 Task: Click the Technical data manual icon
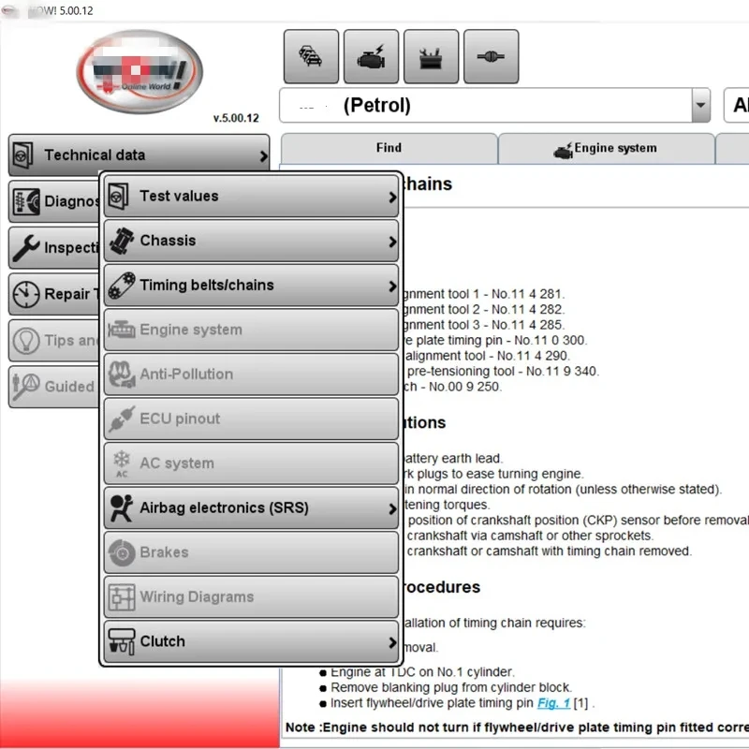pos(22,154)
